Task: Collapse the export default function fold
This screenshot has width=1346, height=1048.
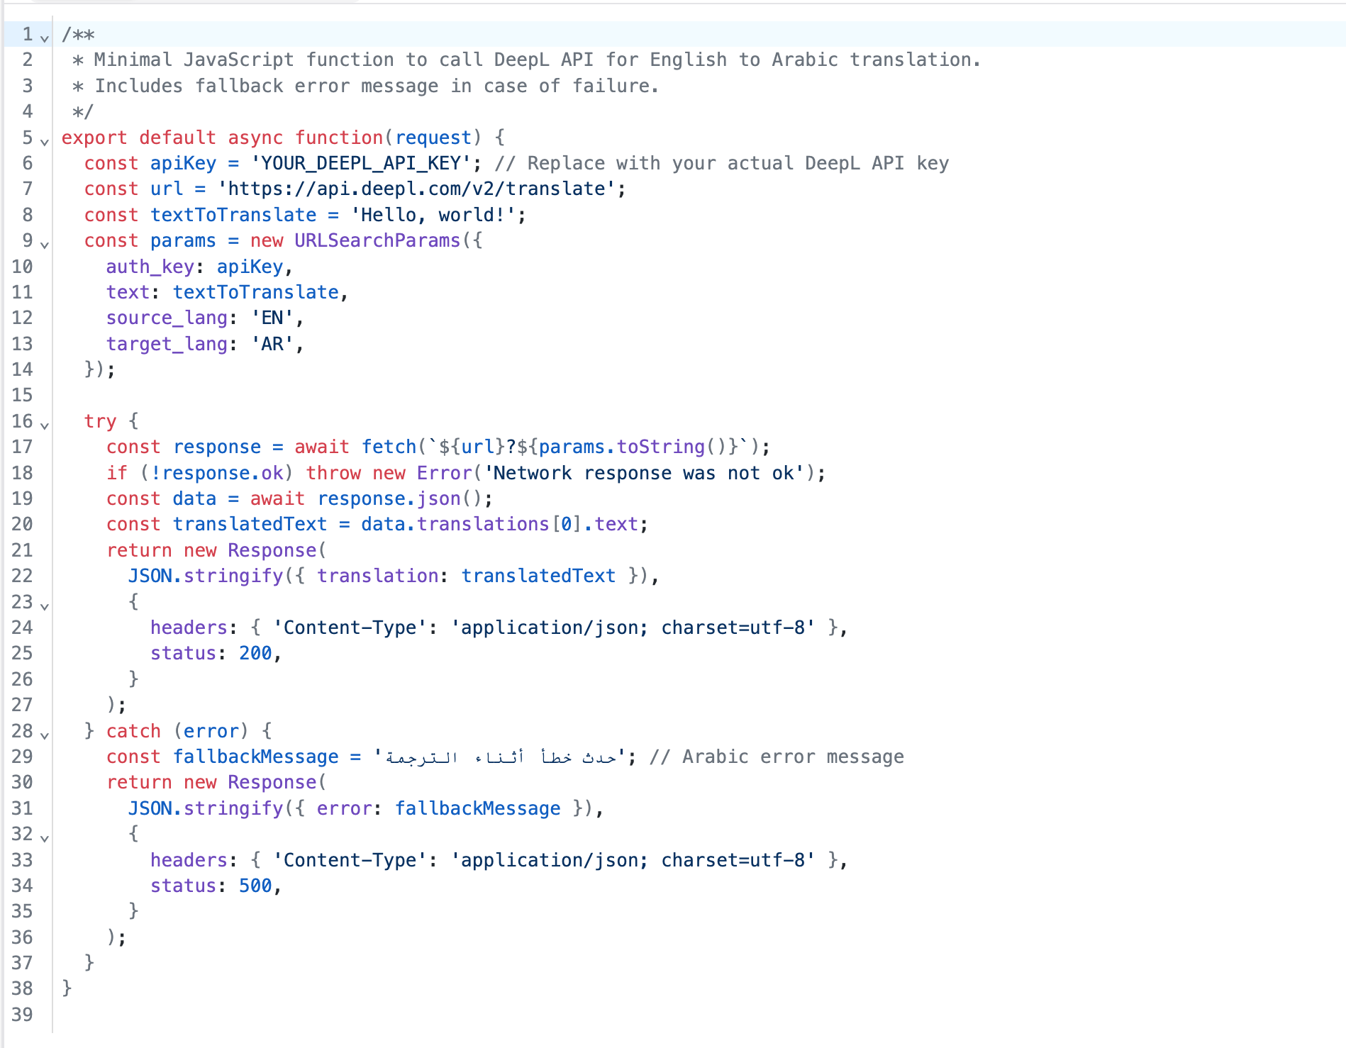Action: (45, 141)
